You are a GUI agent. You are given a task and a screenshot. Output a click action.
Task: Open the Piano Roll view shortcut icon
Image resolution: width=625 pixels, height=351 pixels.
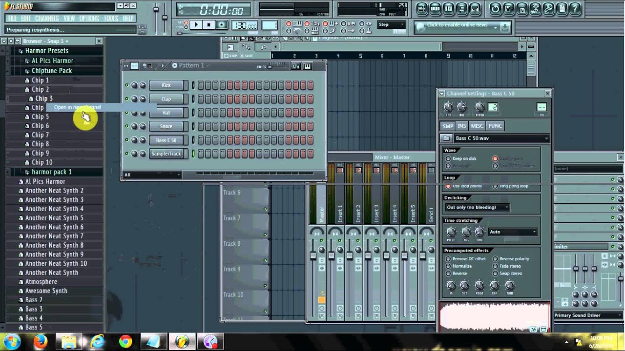448,8
